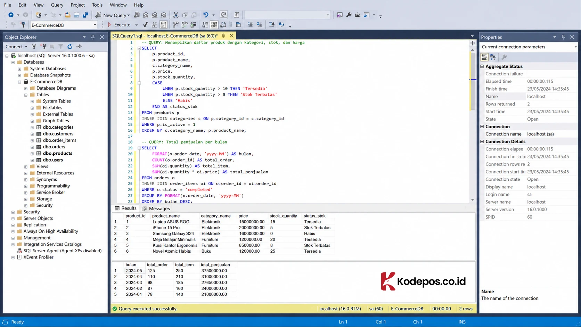
Task: Click the Increase Indent icon
Action: [259, 25]
